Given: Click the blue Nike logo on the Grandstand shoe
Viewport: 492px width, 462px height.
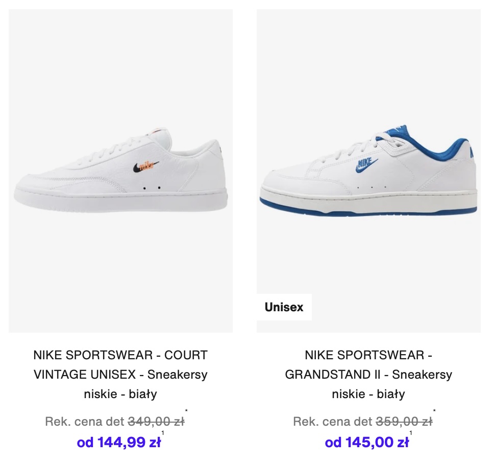Looking at the screenshot, I should click(366, 165).
